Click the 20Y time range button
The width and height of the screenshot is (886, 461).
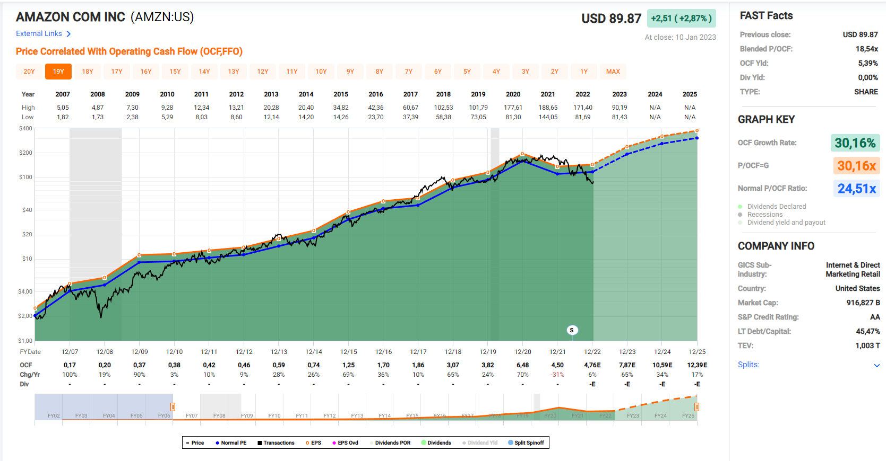[29, 72]
